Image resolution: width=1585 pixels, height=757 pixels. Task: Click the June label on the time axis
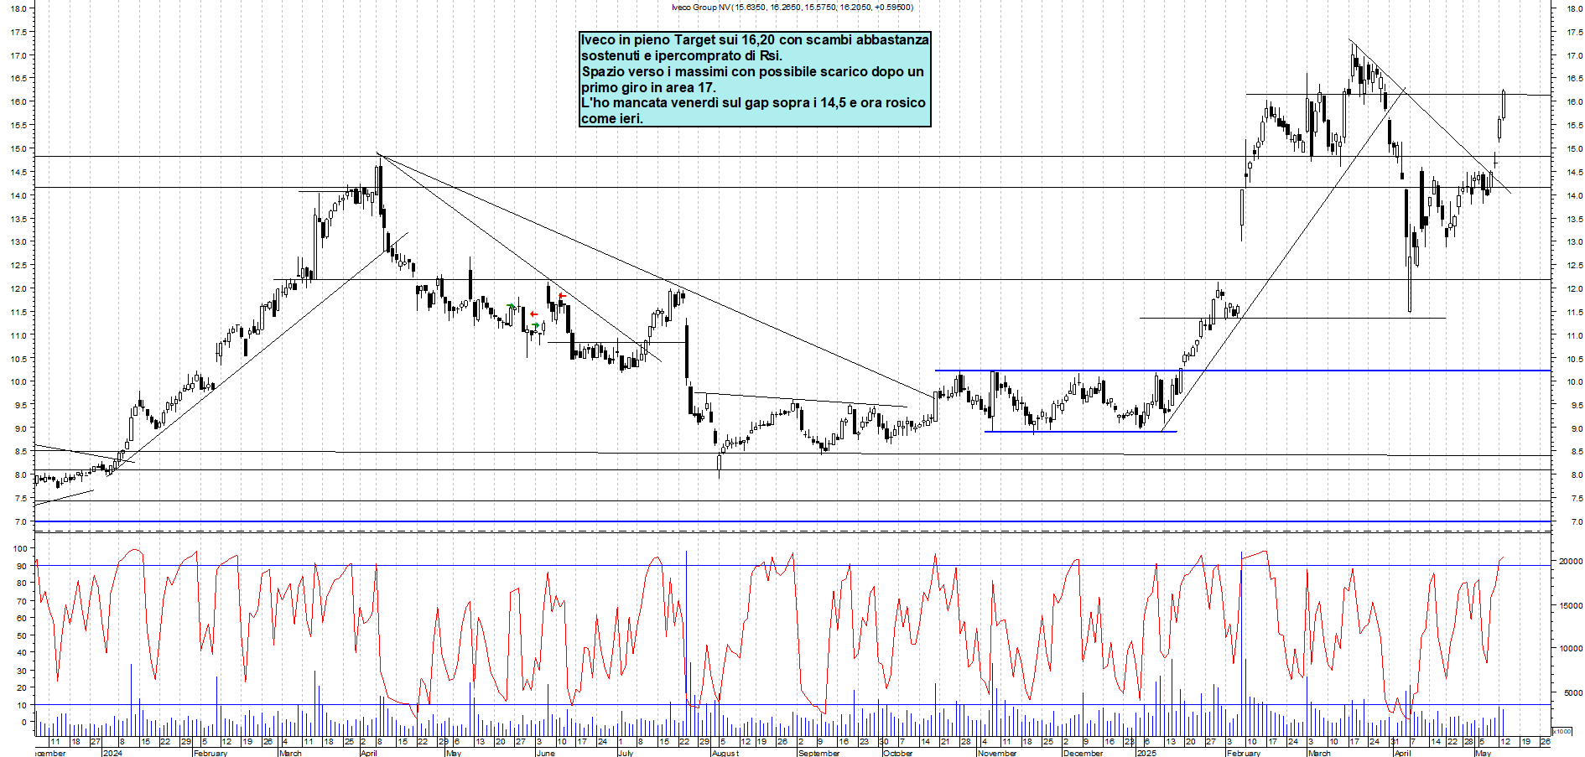pyautogui.click(x=546, y=753)
